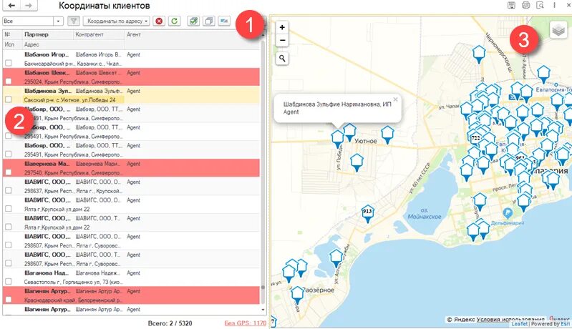Image resolution: width=572 pixels, height=329 pixels.
Task: Print using the printer icon
Action: tap(525, 5)
